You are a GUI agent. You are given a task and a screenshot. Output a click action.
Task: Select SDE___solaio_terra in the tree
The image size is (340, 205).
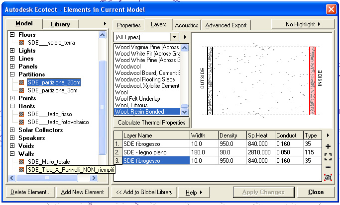click(51, 43)
